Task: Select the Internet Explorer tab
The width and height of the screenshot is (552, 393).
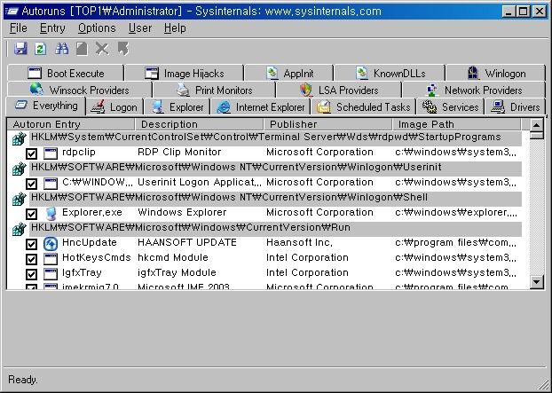Action: [x=261, y=107]
